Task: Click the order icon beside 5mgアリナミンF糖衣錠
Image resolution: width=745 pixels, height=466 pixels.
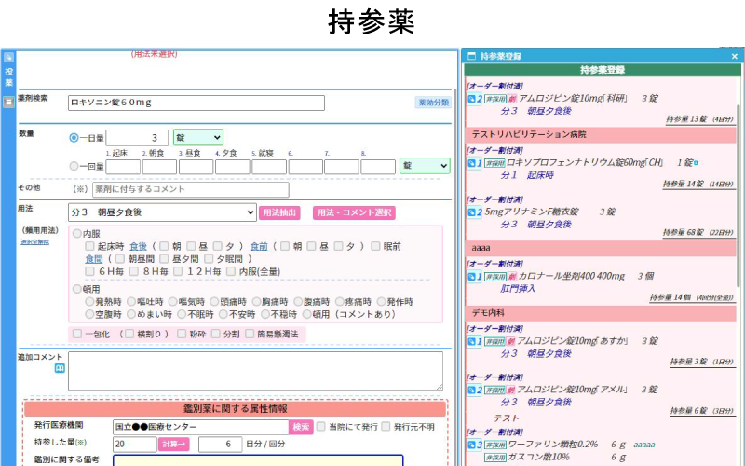Action: point(473,212)
